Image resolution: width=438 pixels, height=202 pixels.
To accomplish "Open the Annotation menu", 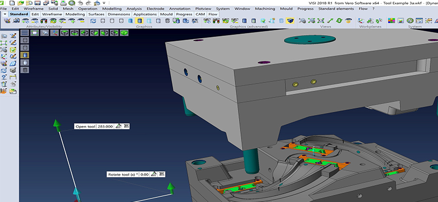I will coord(179,9).
